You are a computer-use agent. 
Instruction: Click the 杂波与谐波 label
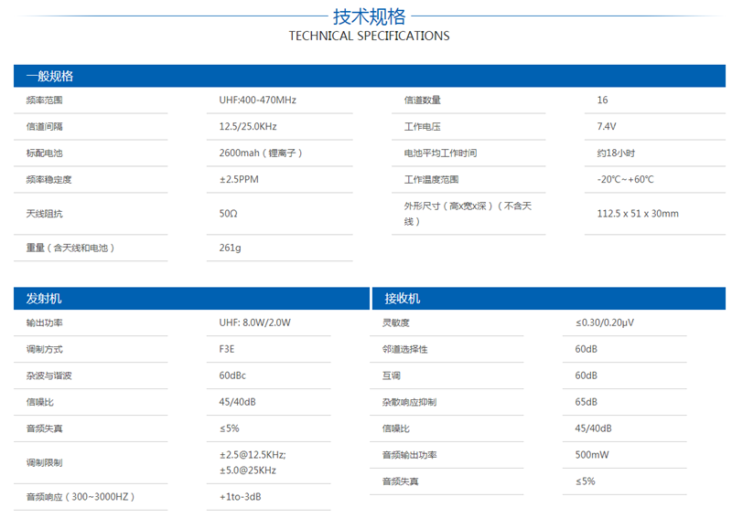tap(49, 376)
